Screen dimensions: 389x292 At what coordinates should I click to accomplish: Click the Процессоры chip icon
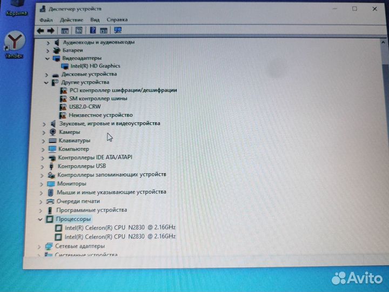tap(49, 219)
